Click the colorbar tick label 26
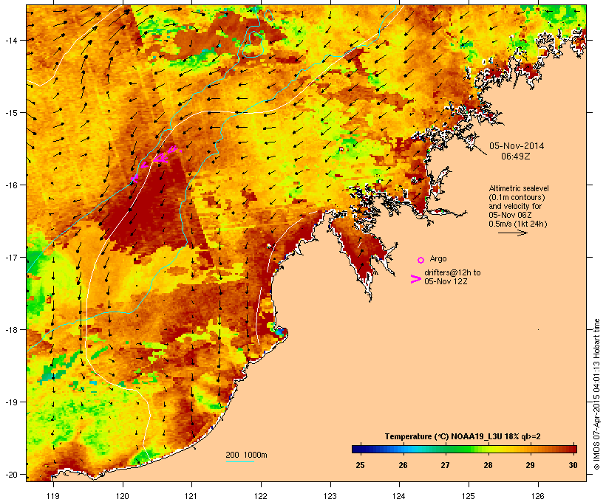Image resolution: width=606 pixels, height=502 pixels. click(x=403, y=465)
